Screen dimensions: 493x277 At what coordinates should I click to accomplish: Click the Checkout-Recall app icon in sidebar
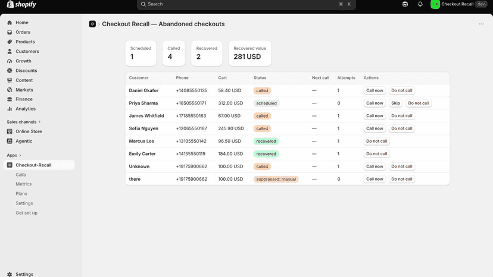tap(10, 165)
